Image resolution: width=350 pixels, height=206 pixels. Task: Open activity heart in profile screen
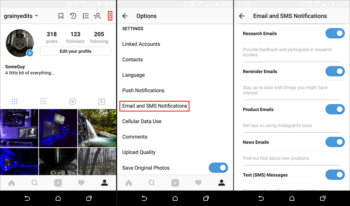[x=81, y=183]
